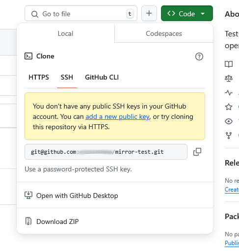
Task: Click Download ZIP
Action: (115, 222)
